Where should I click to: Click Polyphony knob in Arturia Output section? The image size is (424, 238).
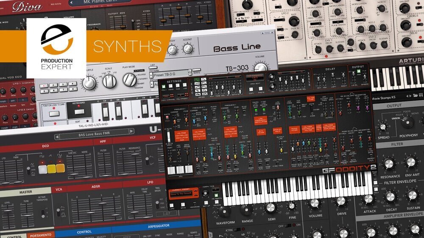[407, 123]
